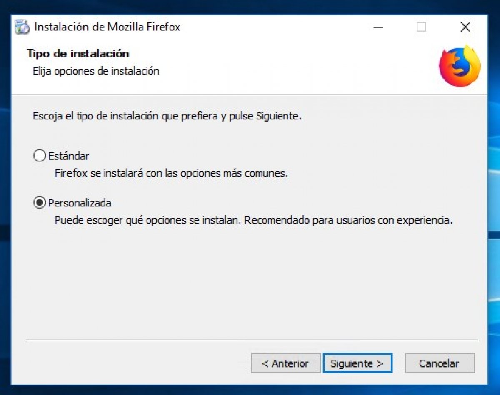
Task: Close the Firefox installer window
Action: (x=465, y=27)
